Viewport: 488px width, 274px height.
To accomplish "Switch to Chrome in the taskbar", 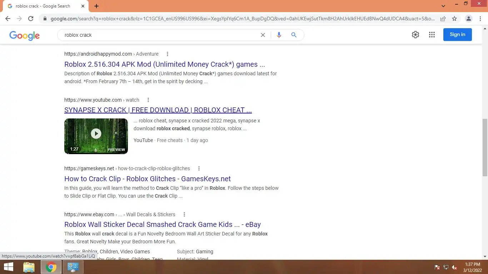I will coord(51,267).
